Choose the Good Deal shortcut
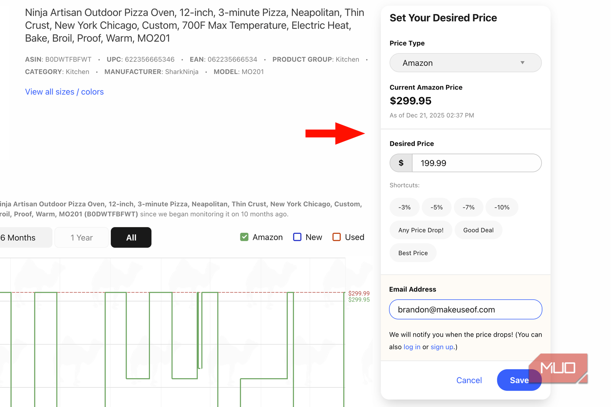Viewport: 611px width, 407px height. [x=478, y=230]
